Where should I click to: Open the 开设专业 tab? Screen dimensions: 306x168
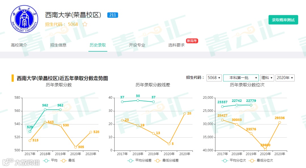[137, 45]
